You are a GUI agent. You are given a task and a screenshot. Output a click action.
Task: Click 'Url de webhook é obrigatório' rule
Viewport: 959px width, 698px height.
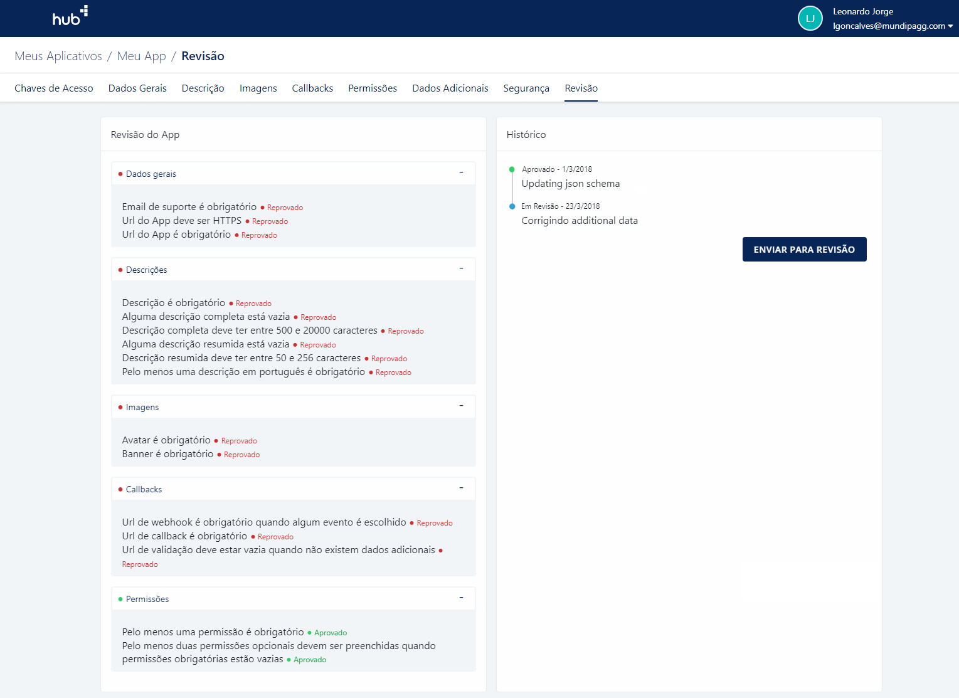pos(264,522)
